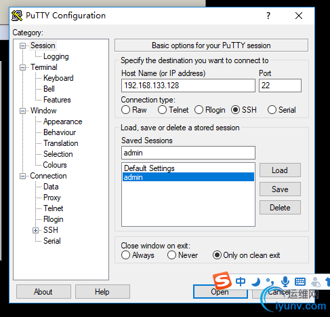This screenshot has width=330, height=317.
Task: Open the Logging category
Action: [x=56, y=56]
